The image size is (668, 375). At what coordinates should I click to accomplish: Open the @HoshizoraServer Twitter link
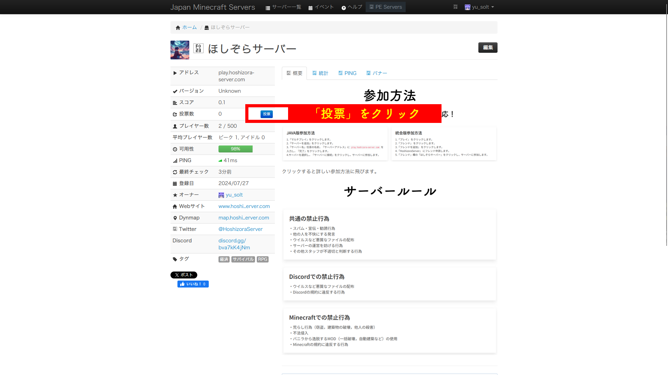coord(240,229)
